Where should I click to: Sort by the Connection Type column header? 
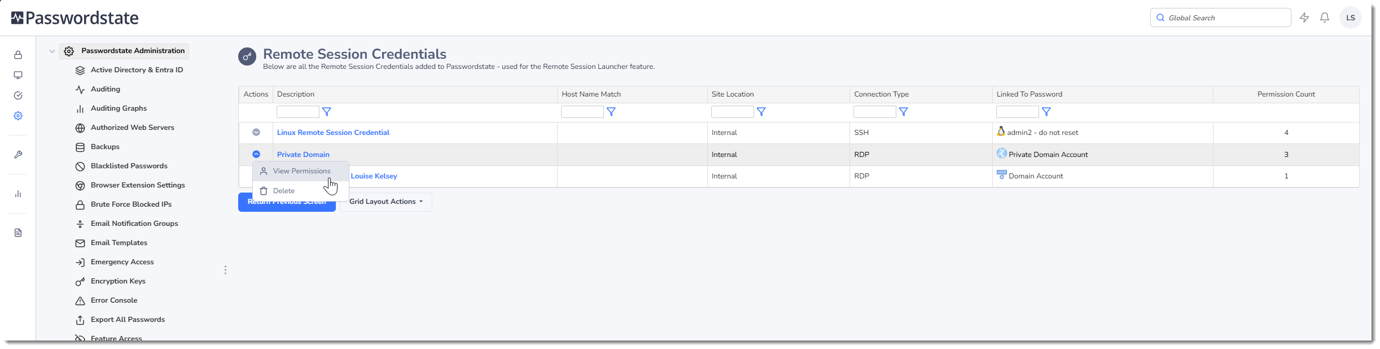pyautogui.click(x=881, y=94)
